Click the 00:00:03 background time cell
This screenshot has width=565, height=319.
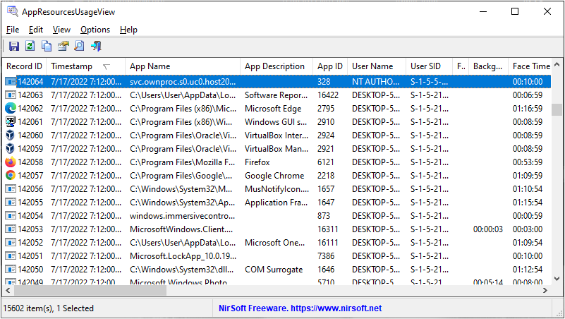(x=488, y=229)
